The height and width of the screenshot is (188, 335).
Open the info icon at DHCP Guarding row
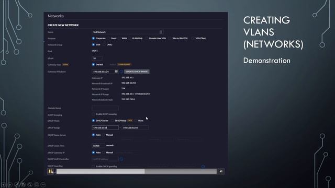pos(203,166)
